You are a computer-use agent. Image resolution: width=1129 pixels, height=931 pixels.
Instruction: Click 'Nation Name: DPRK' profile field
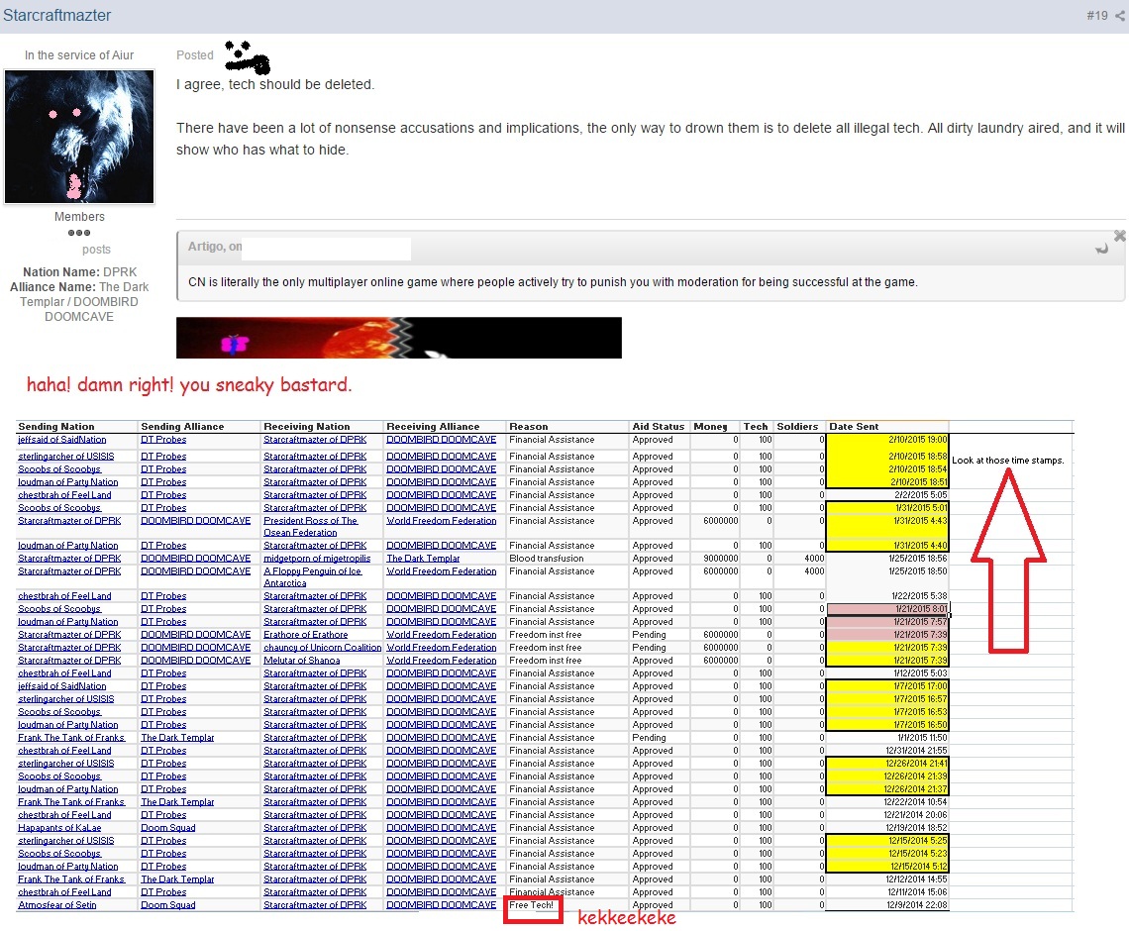[79, 271]
